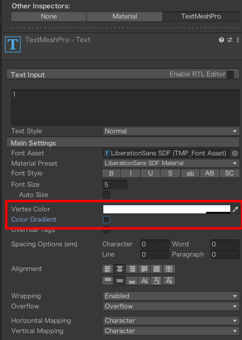Open TextMeshPro component help
The height and width of the screenshot is (340, 242).
click(221, 40)
